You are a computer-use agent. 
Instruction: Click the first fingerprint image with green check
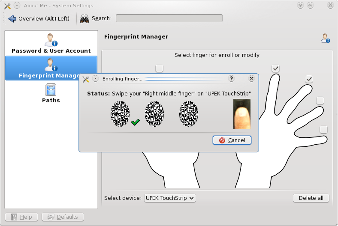coord(120,114)
